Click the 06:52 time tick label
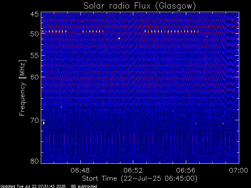 (x=133, y=170)
